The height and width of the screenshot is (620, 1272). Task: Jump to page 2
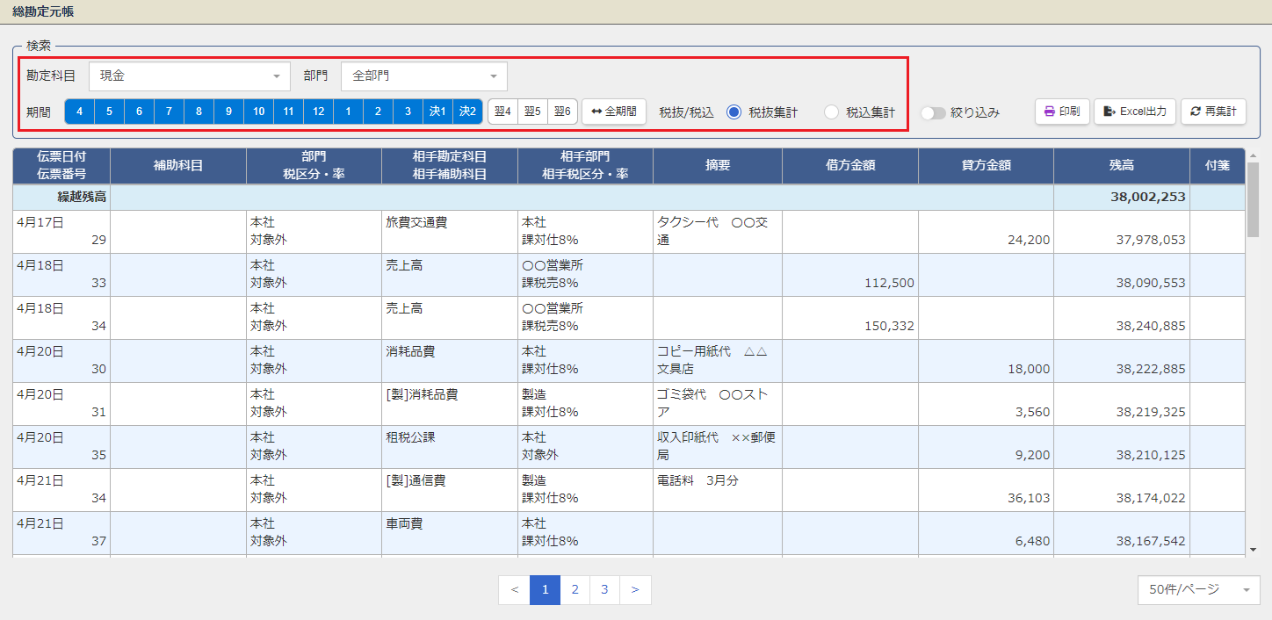pyautogui.click(x=575, y=590)
